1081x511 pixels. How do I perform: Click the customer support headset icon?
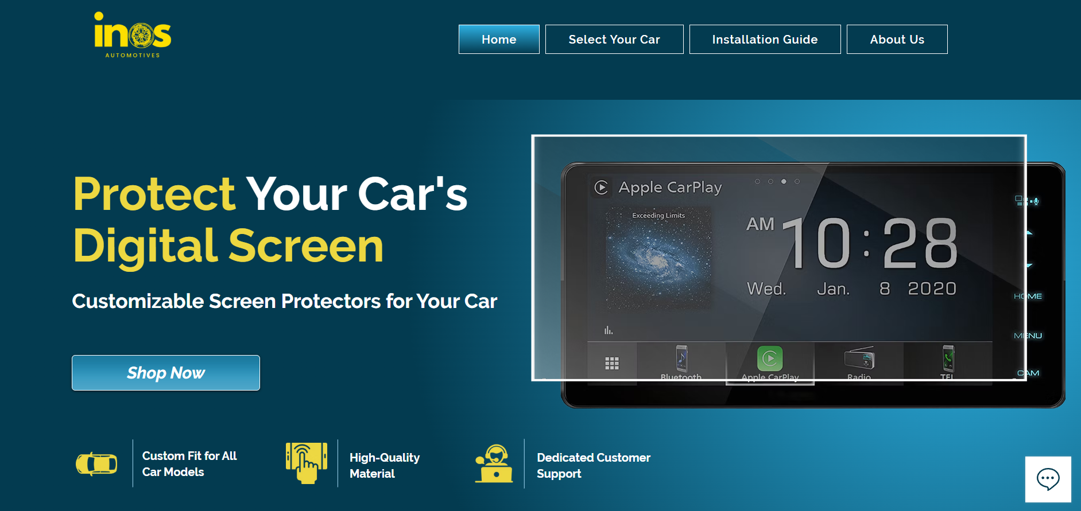coord(494,463)
